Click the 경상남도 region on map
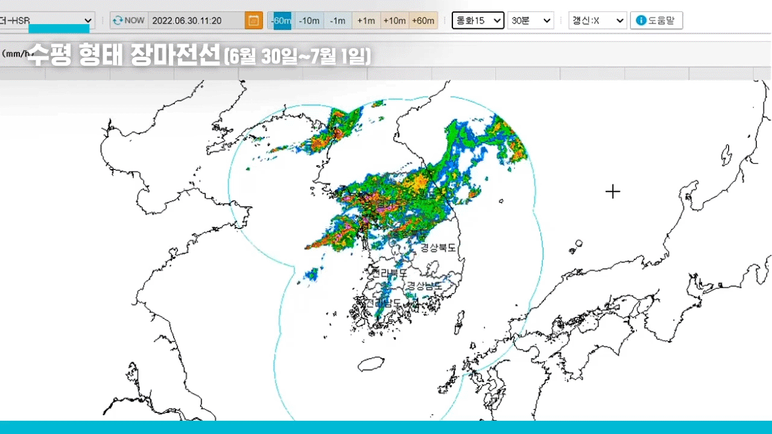Viewport: 772px width, 434px height. point(423,286)
